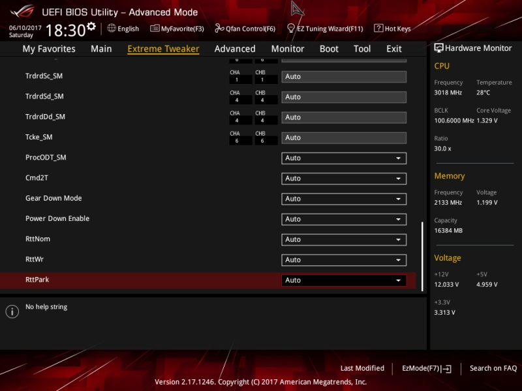
Task: Click the Hardware Monitor display icon
Action: click(438, 48)
